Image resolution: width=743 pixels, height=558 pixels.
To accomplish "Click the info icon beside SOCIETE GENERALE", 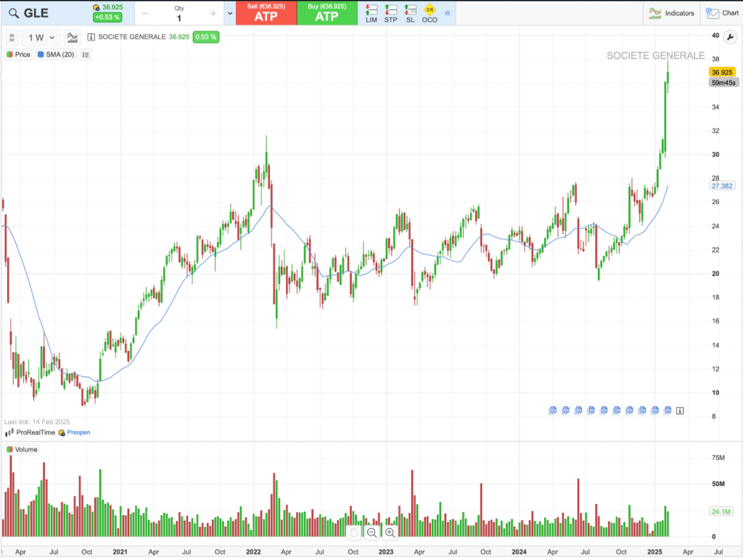I will click(91, 37).
